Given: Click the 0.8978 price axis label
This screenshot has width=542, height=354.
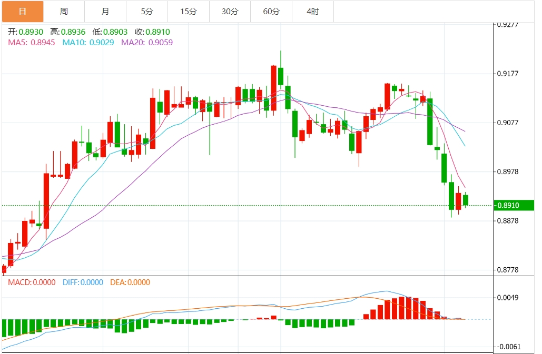Looking at the screenshot, I should (x=507, y=171).
